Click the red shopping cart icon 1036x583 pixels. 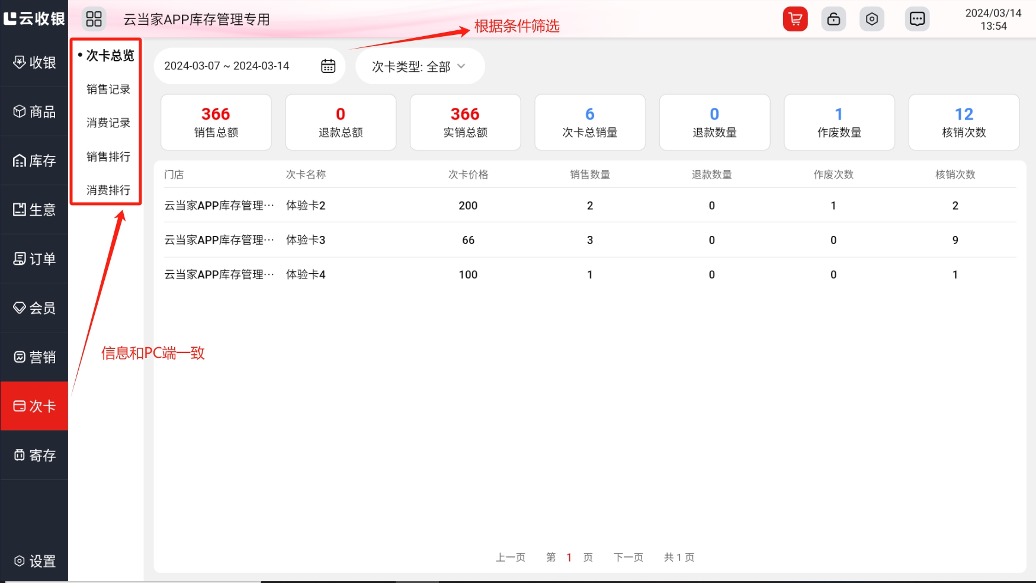click(x=795, y=19)
